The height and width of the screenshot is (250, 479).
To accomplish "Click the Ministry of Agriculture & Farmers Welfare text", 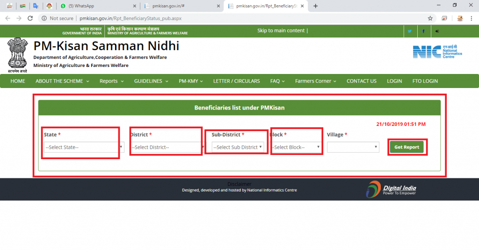I will click(81, 66).
